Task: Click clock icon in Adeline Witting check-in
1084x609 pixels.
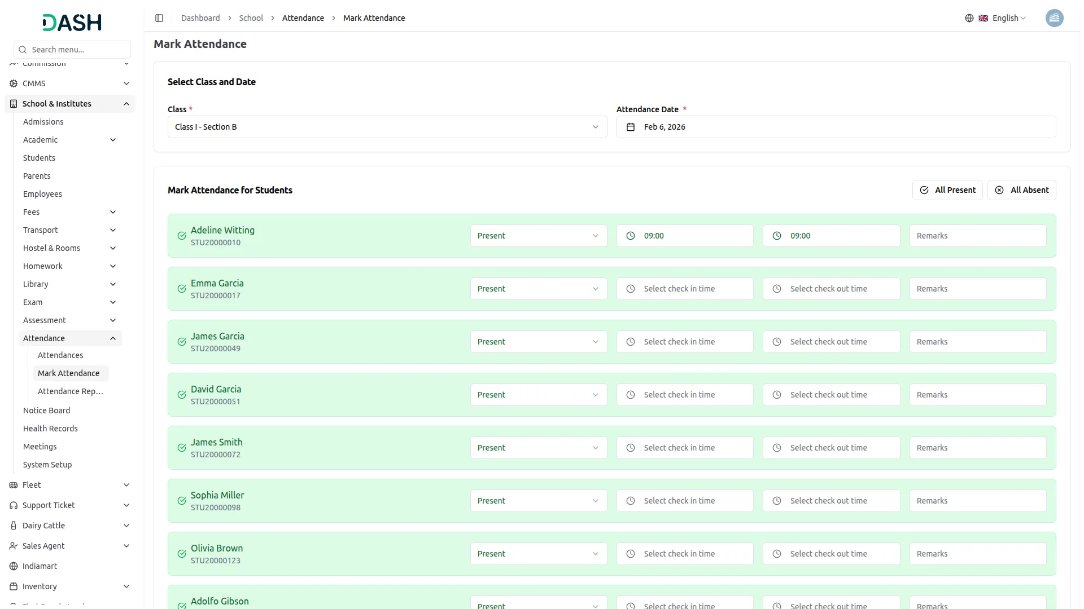Action: click(x=631, y=236)
